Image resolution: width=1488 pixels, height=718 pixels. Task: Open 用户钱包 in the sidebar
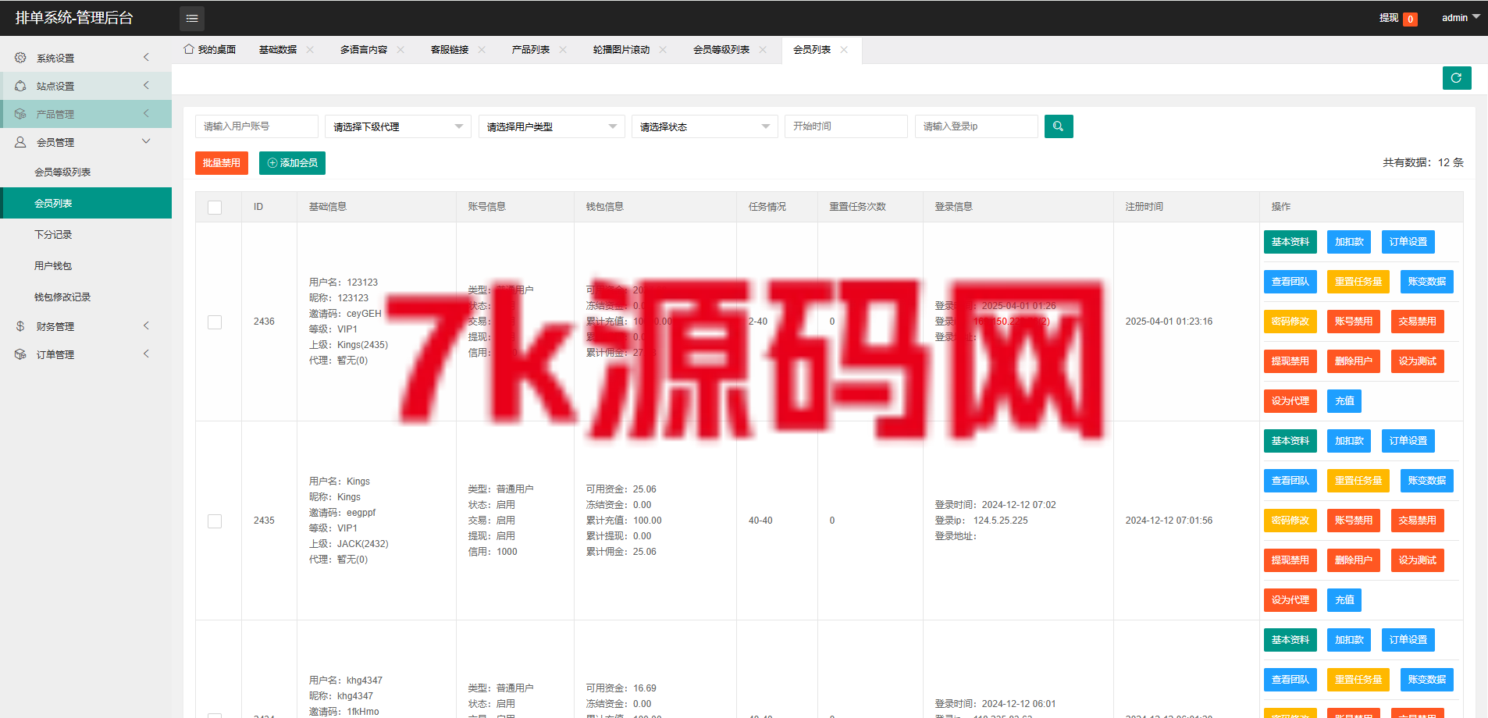(86, 265)
